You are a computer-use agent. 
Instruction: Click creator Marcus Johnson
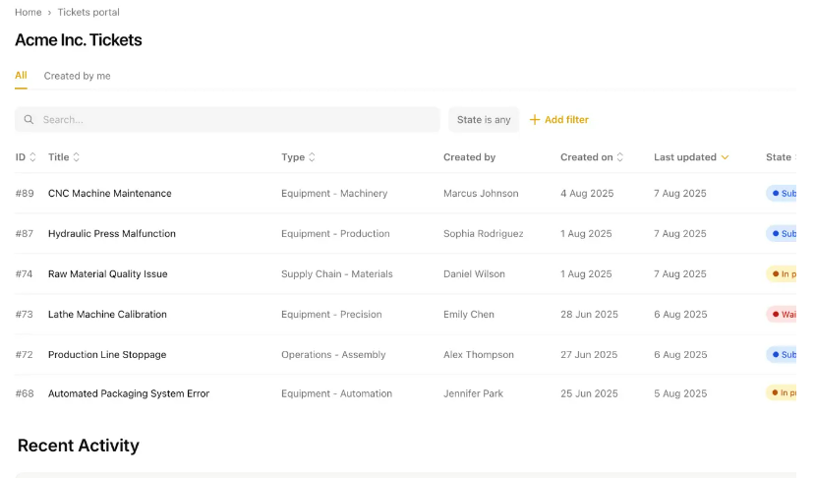[x=481, y=193]
